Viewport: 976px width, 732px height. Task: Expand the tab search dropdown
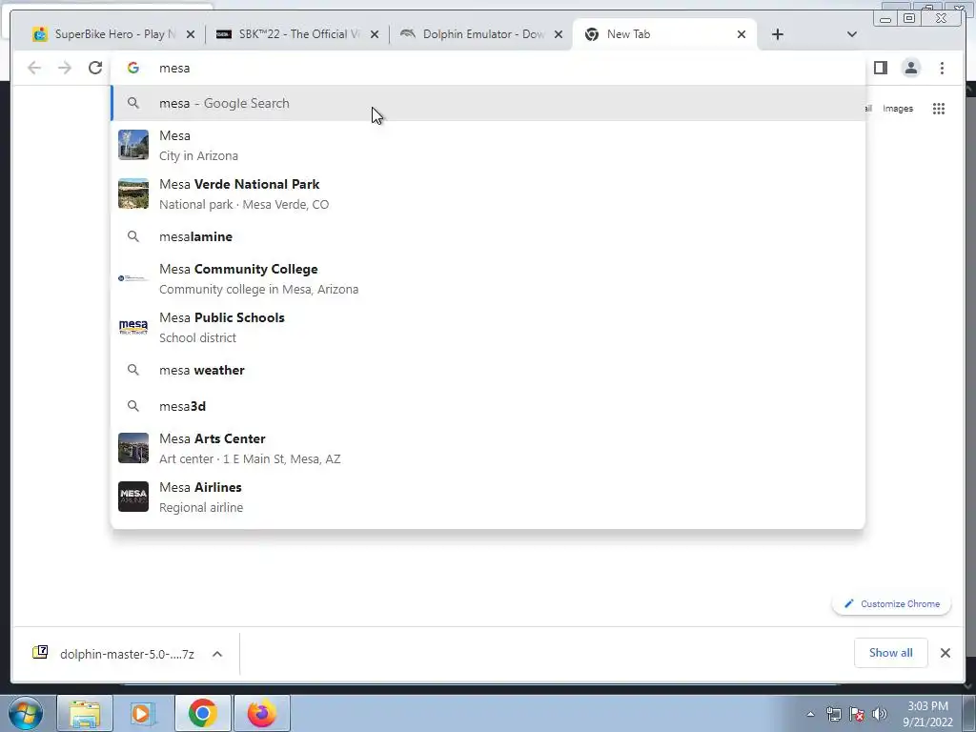tap(852, 34)
